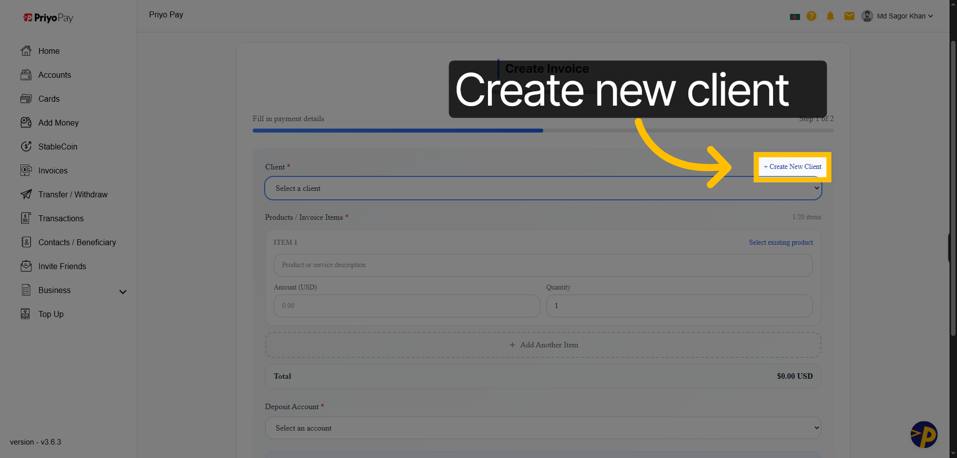Viewport: 957px width, 458px height.
Task: Expand the Business submenu chevron
Action: tap(123, 292)
